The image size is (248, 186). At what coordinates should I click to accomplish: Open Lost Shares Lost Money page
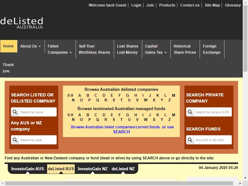pos(127,49)
